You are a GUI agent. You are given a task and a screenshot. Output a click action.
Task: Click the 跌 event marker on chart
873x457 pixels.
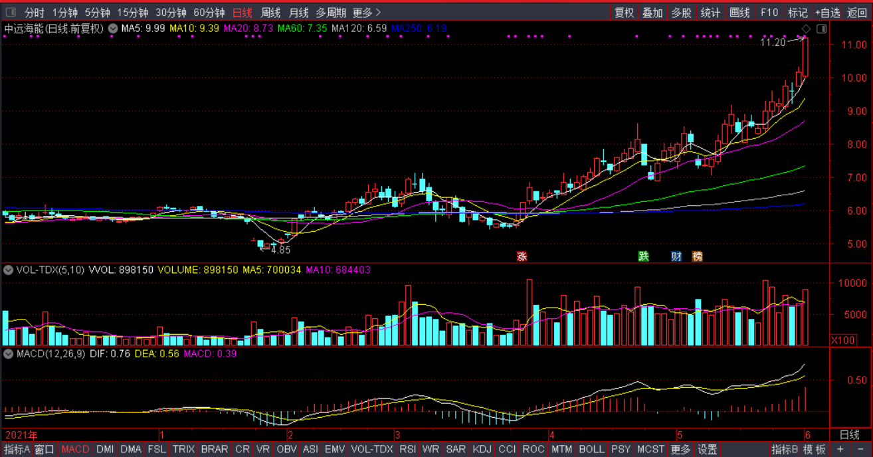tap(643, 256)
